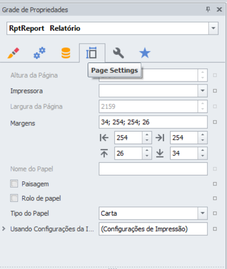The image size is (227, 269).
Task: Toggle the Rolo de papel checkbox
Action: point(14,198)
